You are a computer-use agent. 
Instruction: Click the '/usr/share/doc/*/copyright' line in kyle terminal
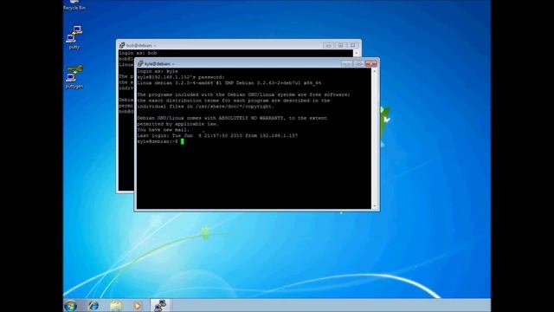coord(206,107)
